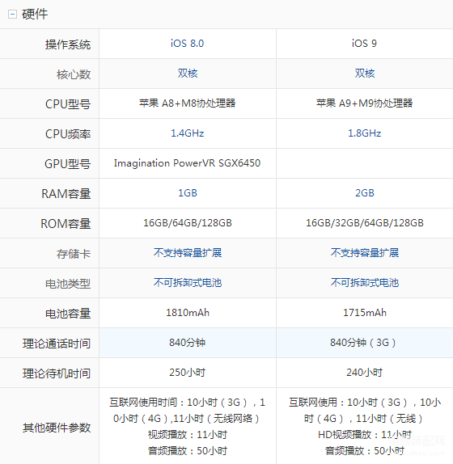Click the 苹果 A8+M8协处理器 cell

tap(188, 103)
